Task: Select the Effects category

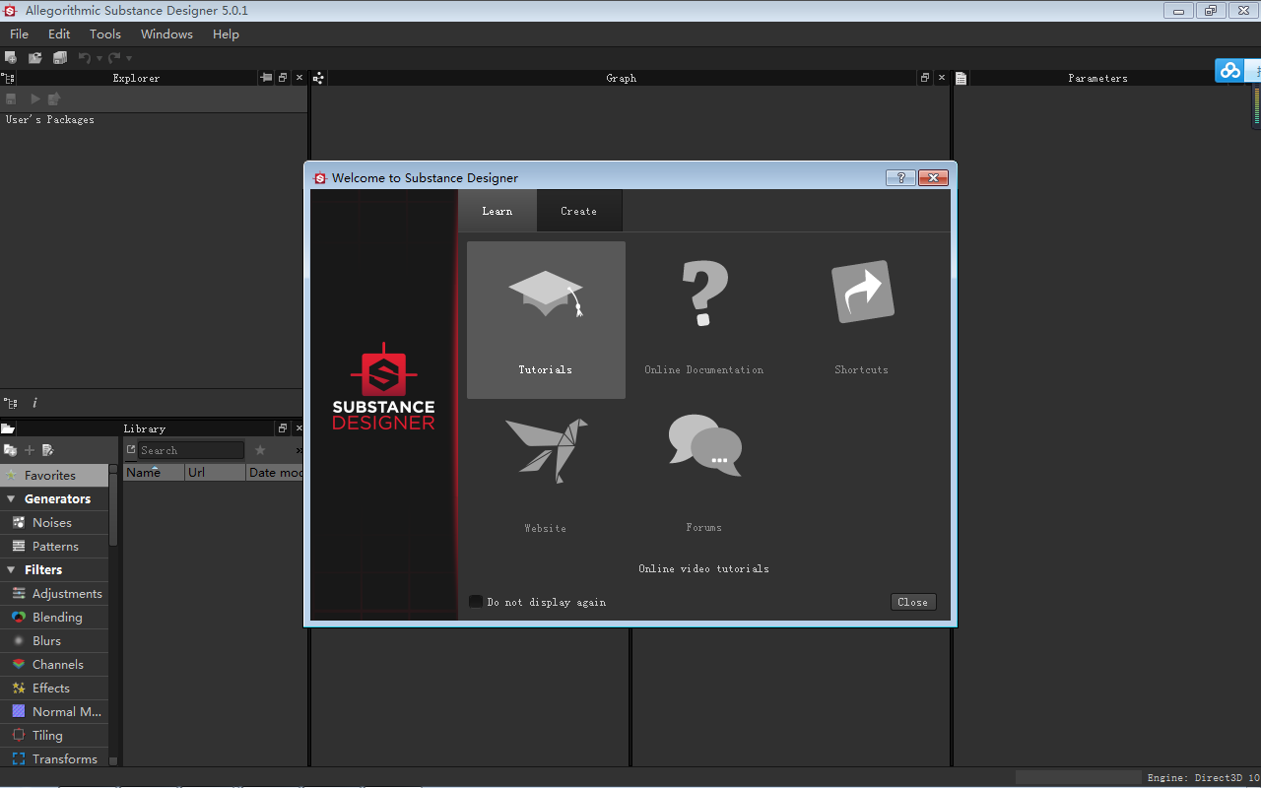Action: (x=53, y=688)
